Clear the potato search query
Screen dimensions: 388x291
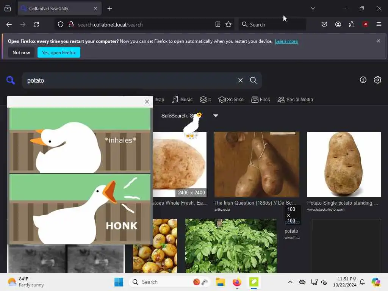pos(240,80)
